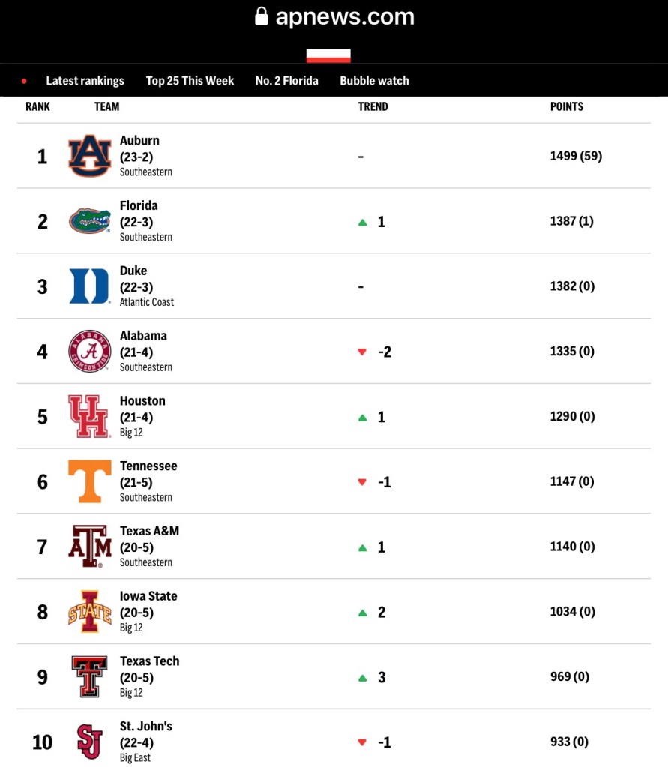Click the Houston Cougars UH logo

(89, 416)
